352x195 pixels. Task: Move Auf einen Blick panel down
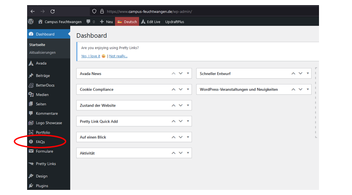click(x=181, y=137)
